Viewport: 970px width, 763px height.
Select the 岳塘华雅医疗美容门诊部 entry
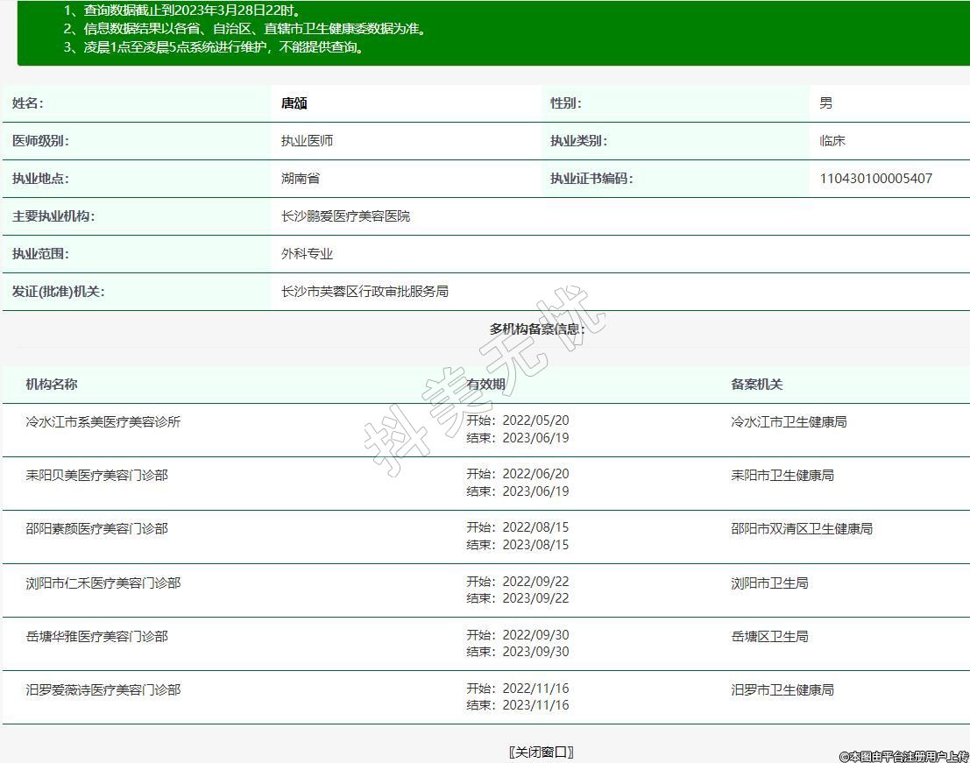pyautogui.click(x=97, y=637)
